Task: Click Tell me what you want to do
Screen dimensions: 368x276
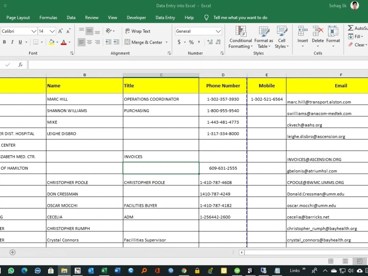Action: [x=240, y=18]
